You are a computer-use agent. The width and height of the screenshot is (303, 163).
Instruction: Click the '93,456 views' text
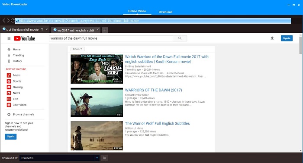click(147, 98)
